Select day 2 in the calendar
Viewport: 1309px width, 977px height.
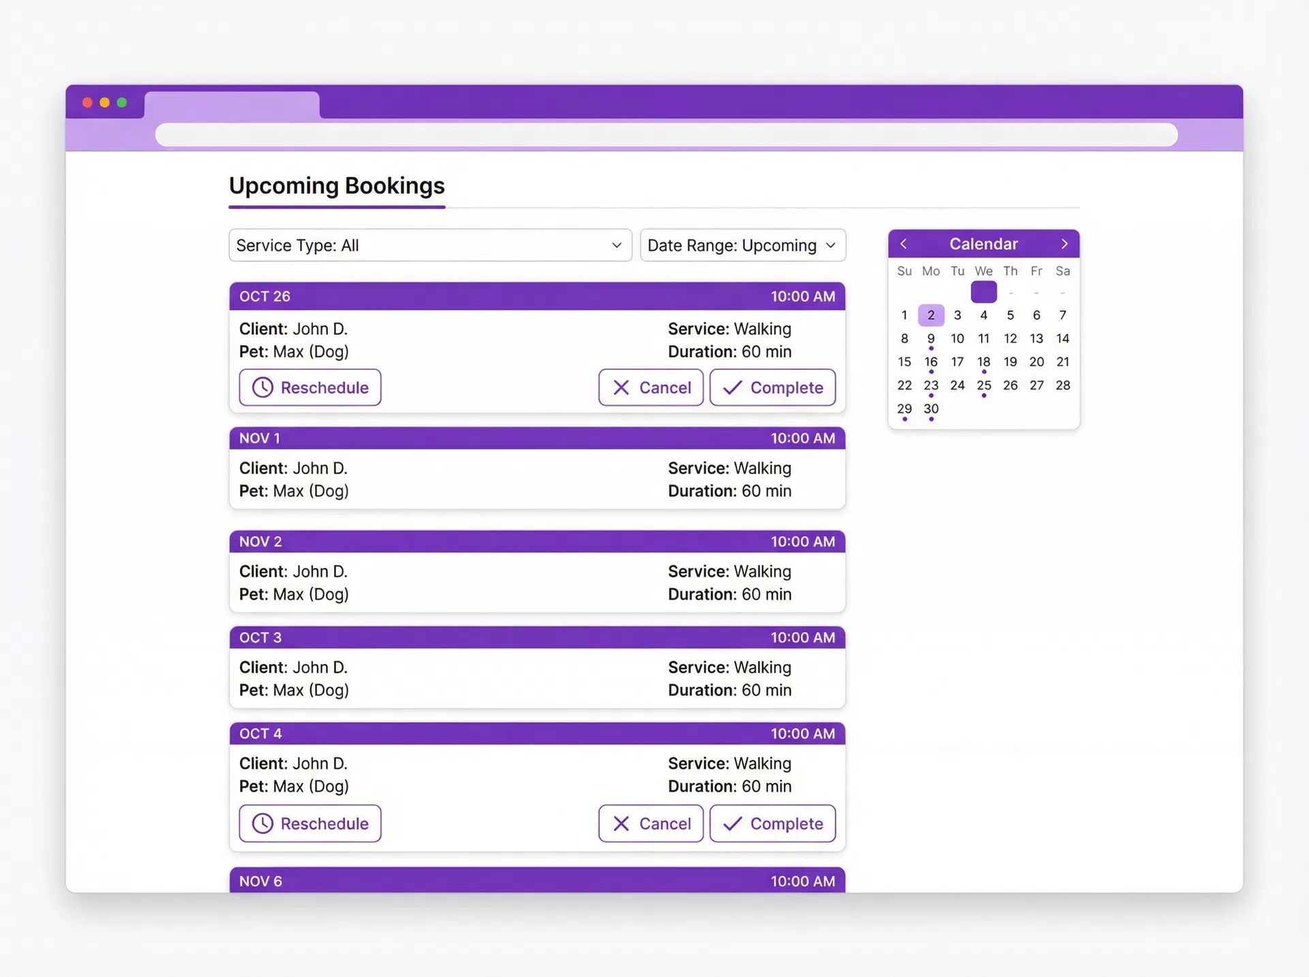(931, 315)
